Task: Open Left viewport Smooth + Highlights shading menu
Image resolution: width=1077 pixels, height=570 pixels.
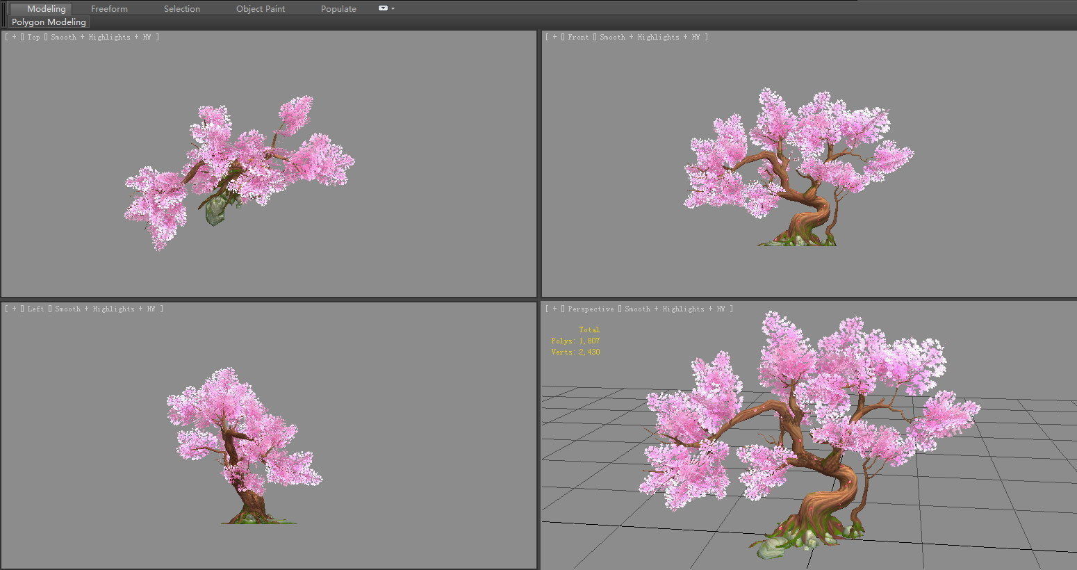Action: pos(105,309)
